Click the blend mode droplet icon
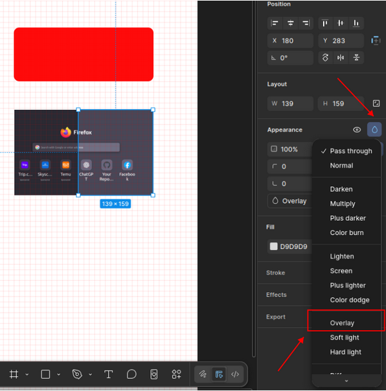The image size is (386, 391). click(x=374, y=130)
